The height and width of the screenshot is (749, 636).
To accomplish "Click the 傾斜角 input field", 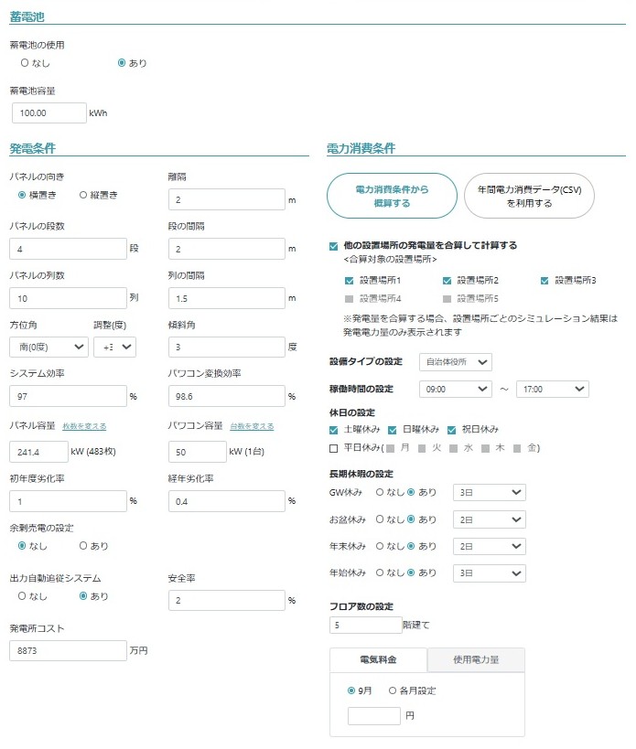I will click(x=227, y=348).
